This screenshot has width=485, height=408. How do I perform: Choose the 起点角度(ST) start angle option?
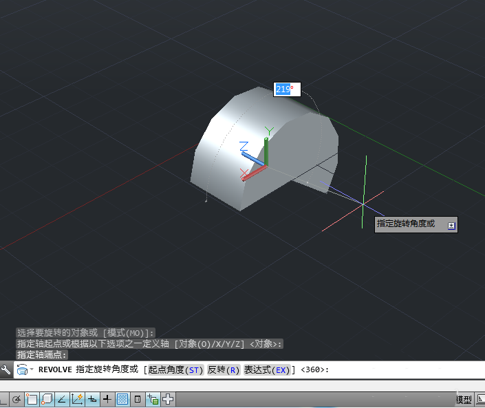(x=175, y=370)
